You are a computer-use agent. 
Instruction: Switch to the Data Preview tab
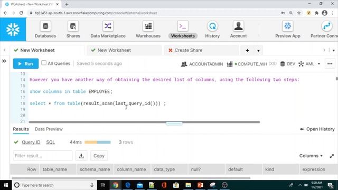pos(49,129)
